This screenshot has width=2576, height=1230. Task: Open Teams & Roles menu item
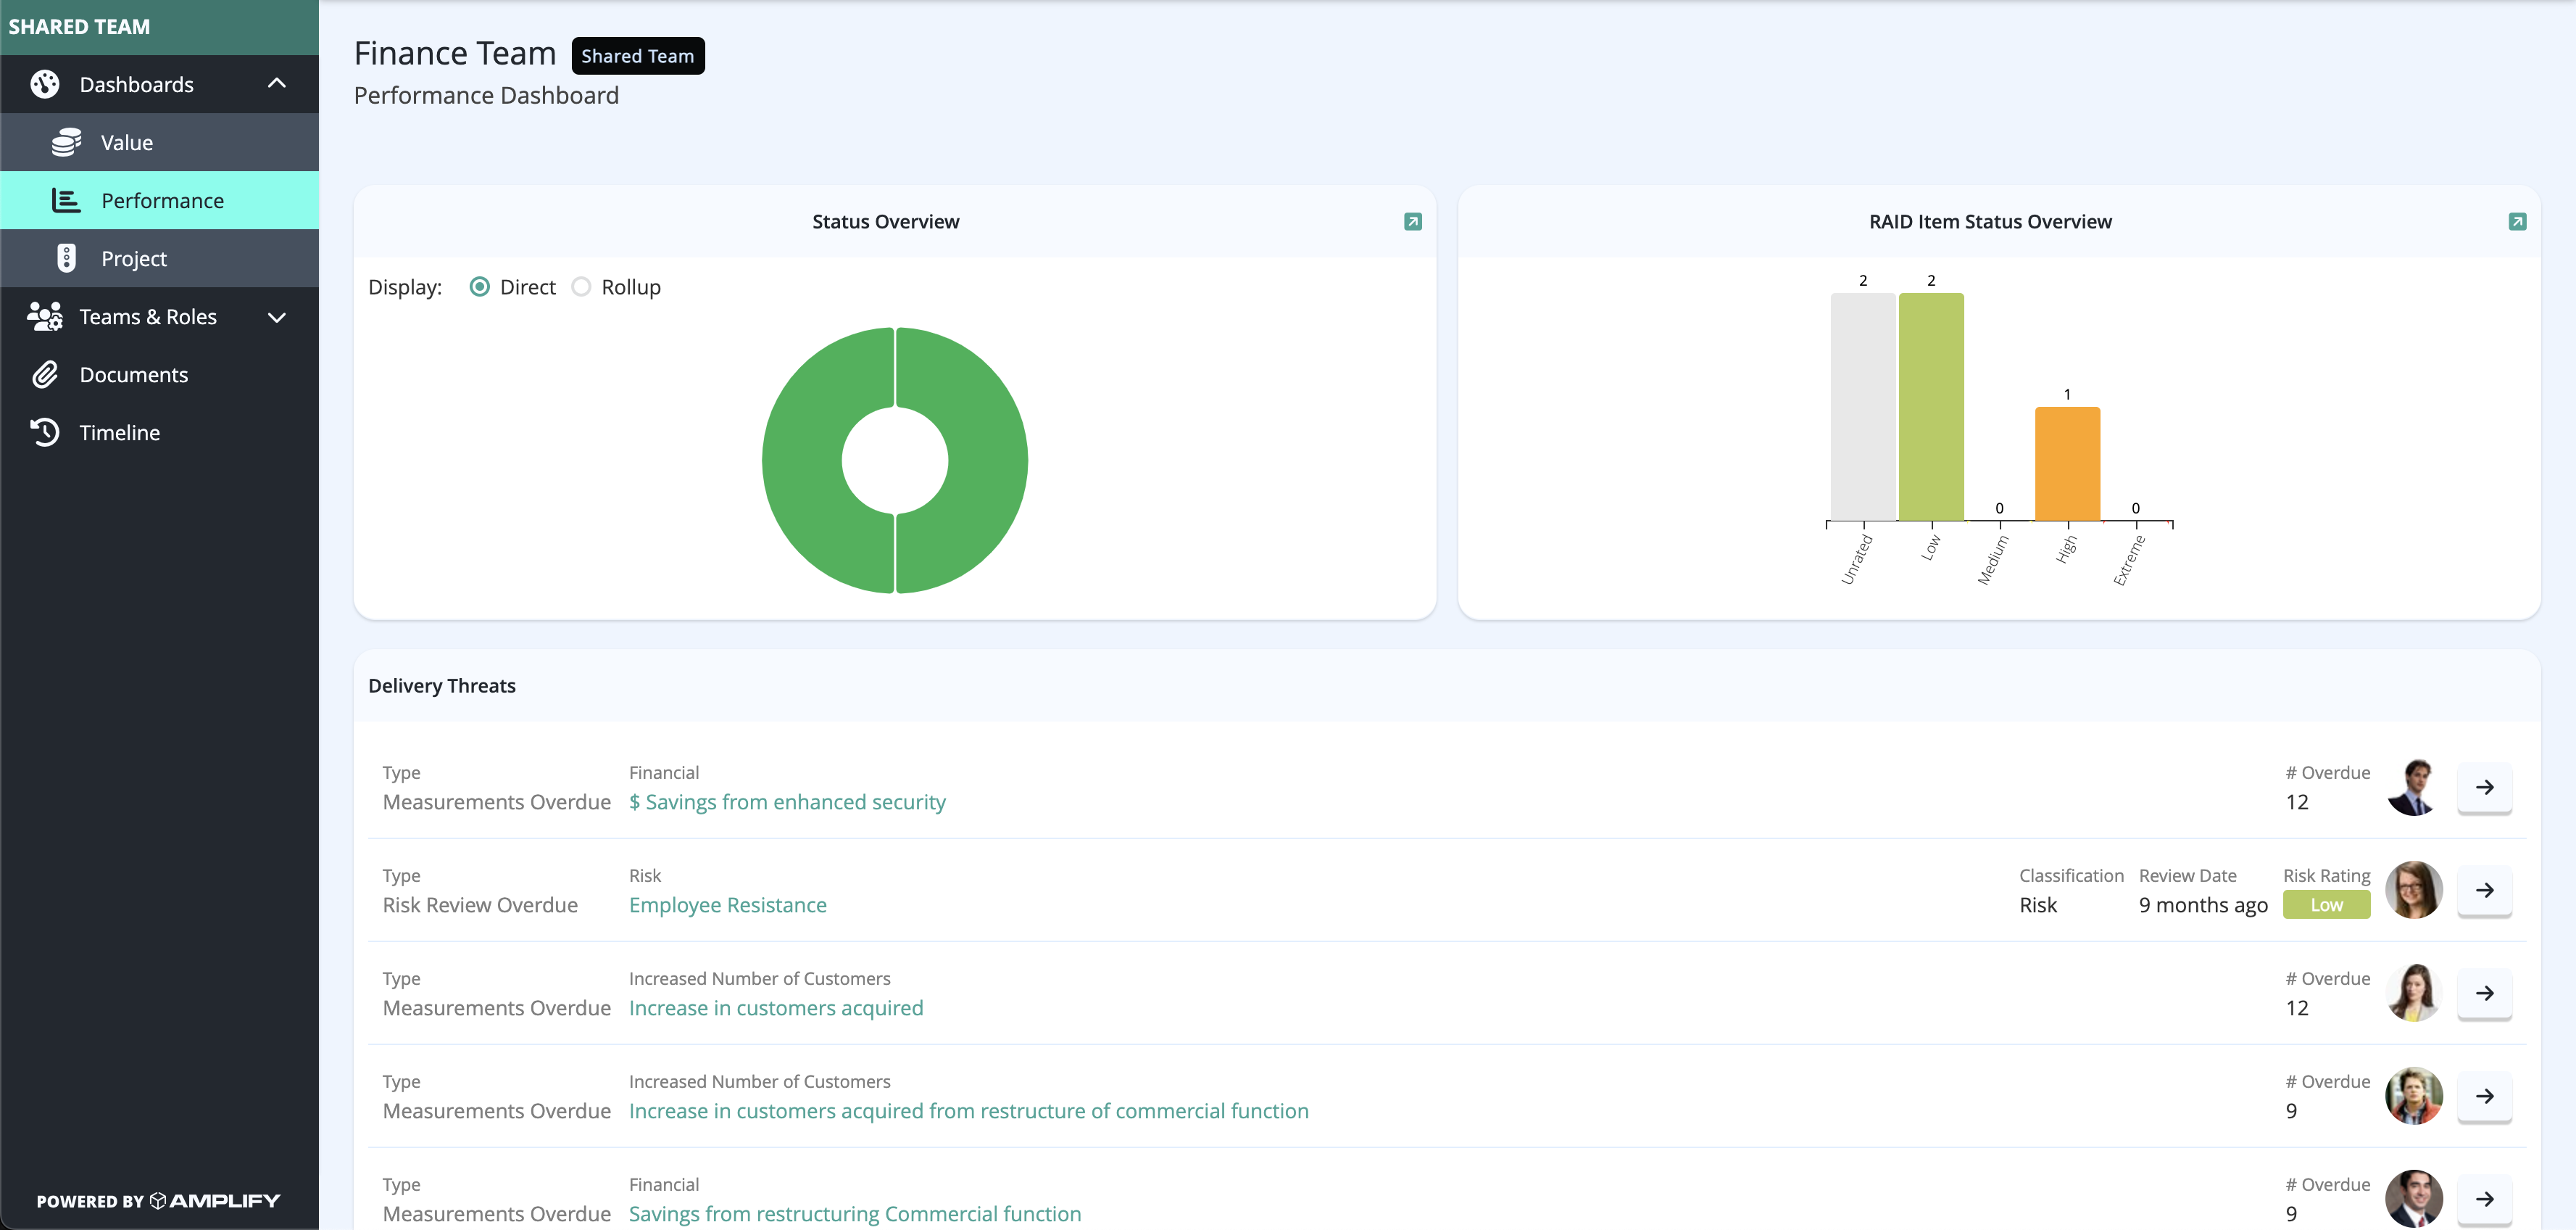tap(160, 316)
